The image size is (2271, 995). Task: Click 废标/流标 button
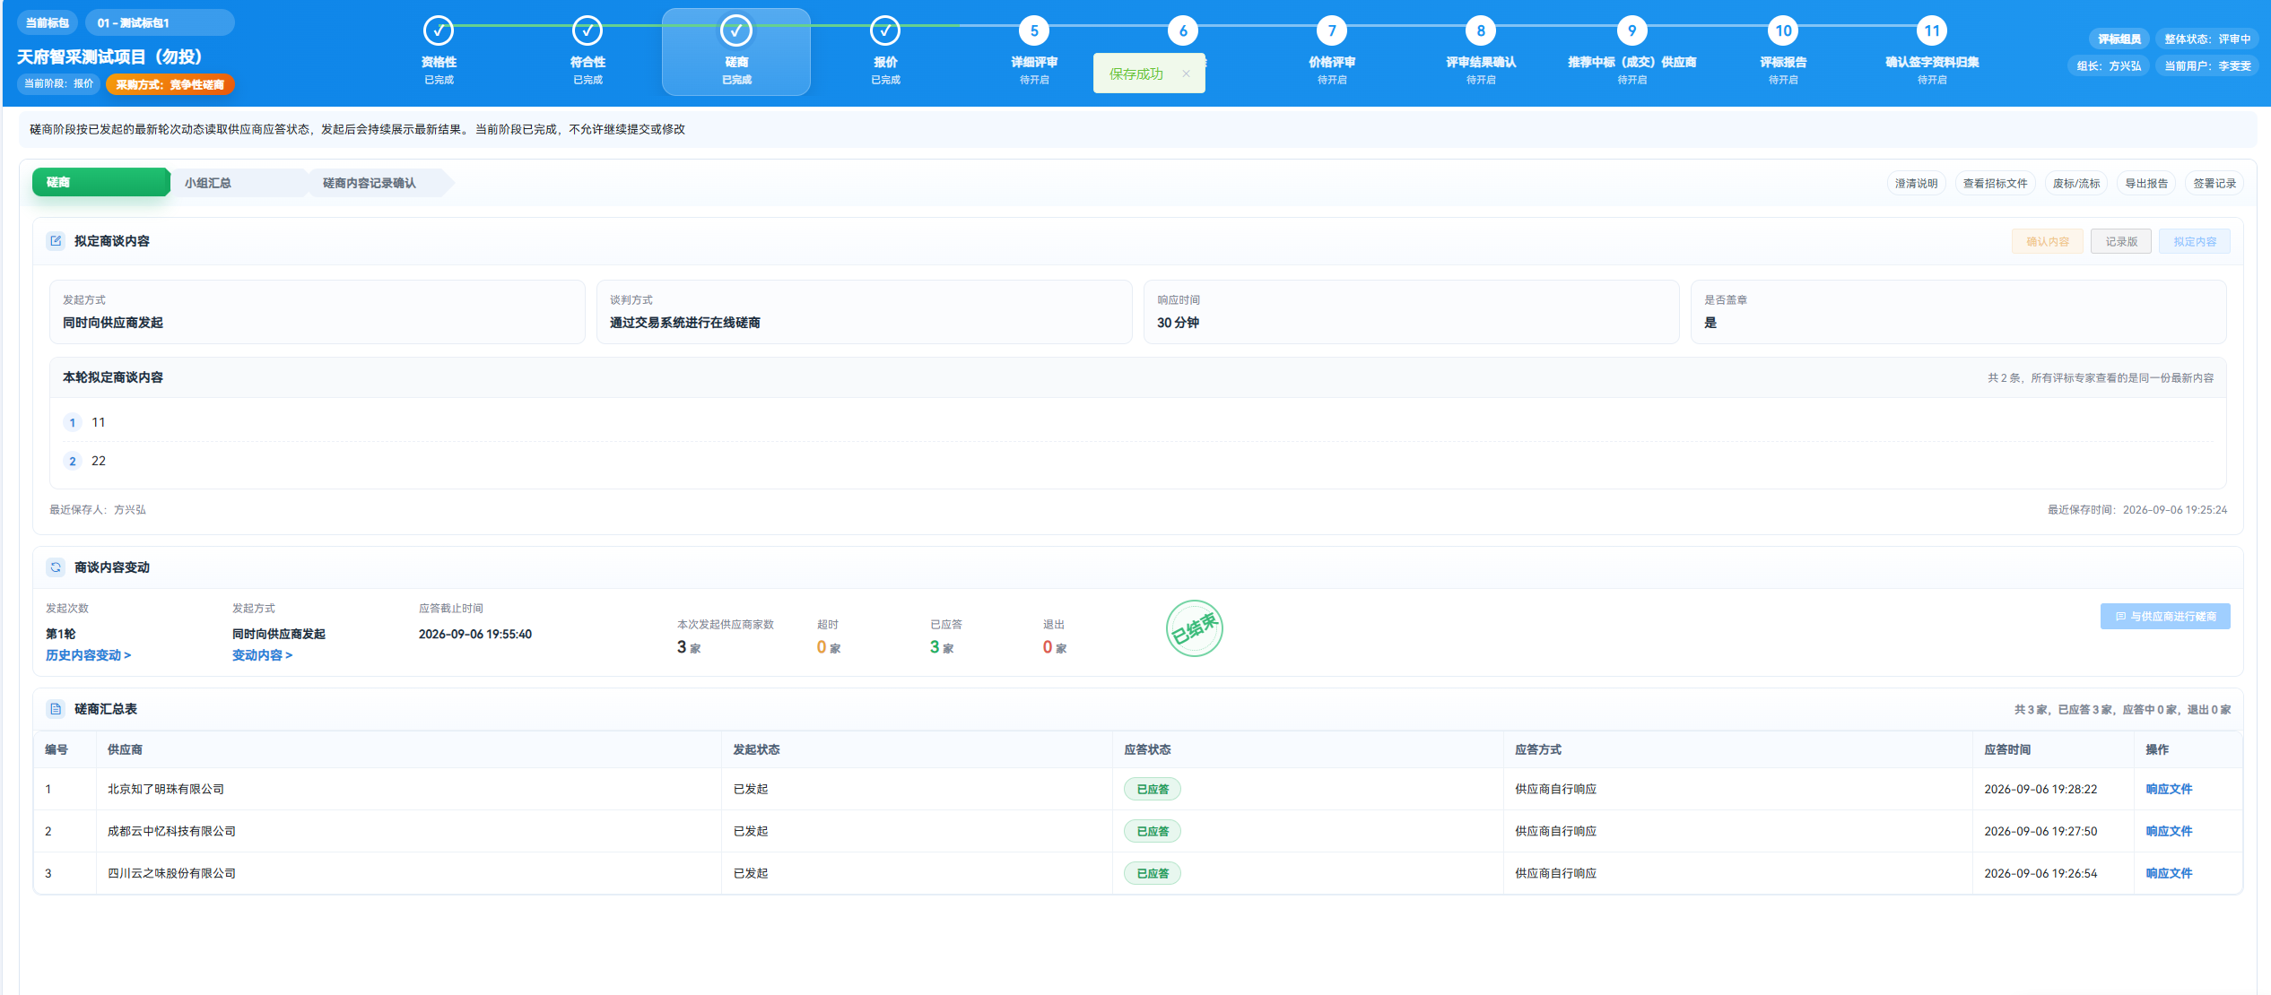2076,184
